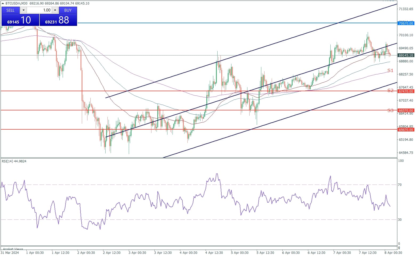Click the current price label 69145.10
416x256 pixels.
click(x=406, y=55)
